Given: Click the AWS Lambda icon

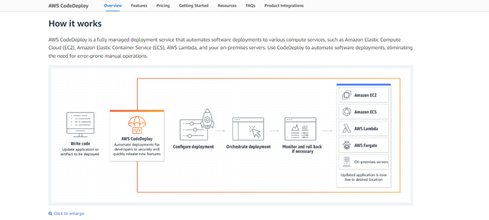Looking at the screenshot, I should coord(347,129).
